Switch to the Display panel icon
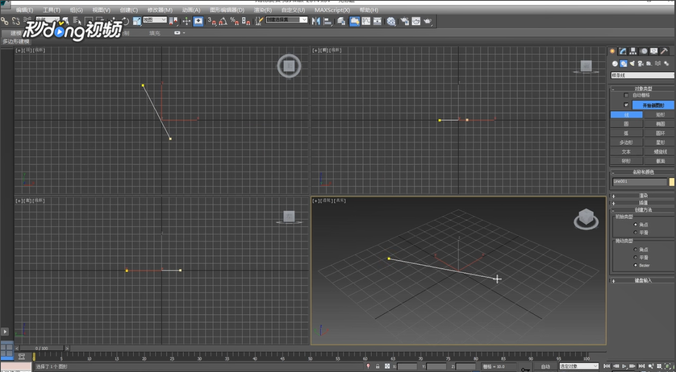 click(654, 51)
